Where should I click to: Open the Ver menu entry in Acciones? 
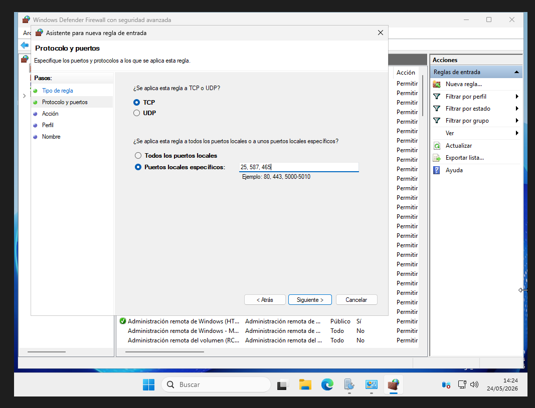(450, 133)
